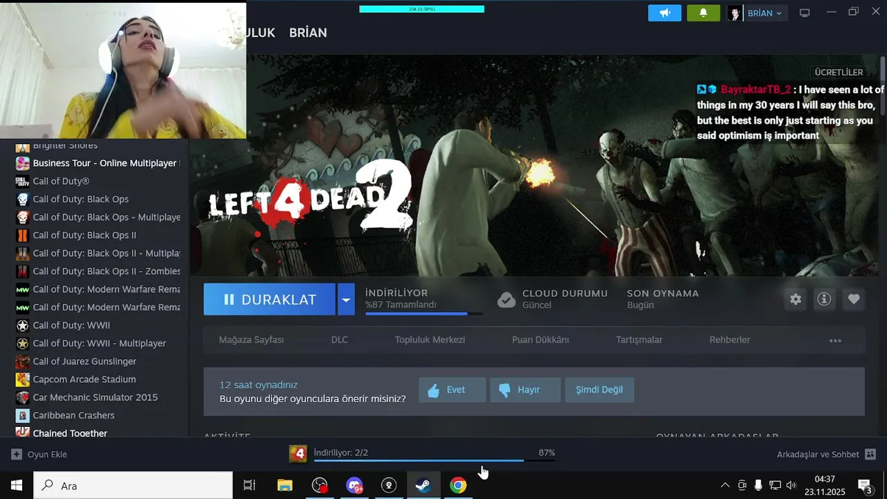Image resolution: width=887 pixels, height=499 pixels.
Task: Select Car Mechanic Simulator 2015
Action: 95,397
